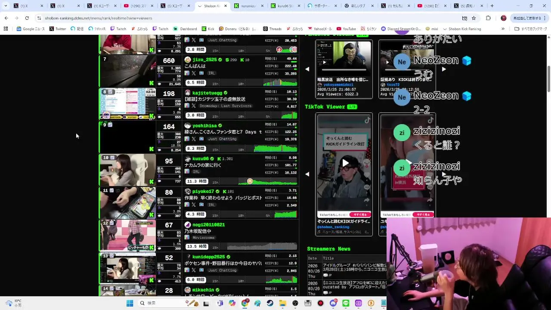Click graph icon on rank 8 thumbnail
This screenshot has width=551, height=310.
(x=111, y=92)
